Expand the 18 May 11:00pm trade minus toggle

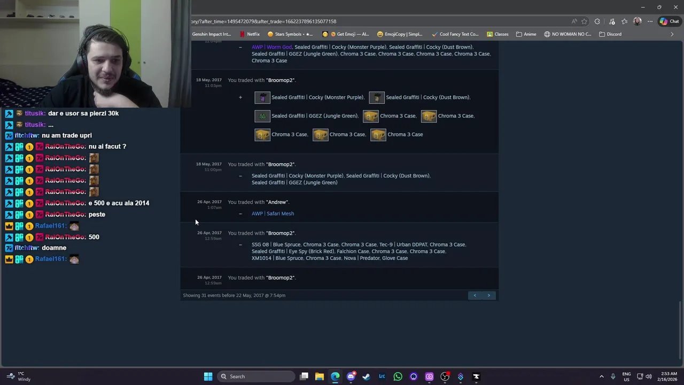tap(240, 176)
